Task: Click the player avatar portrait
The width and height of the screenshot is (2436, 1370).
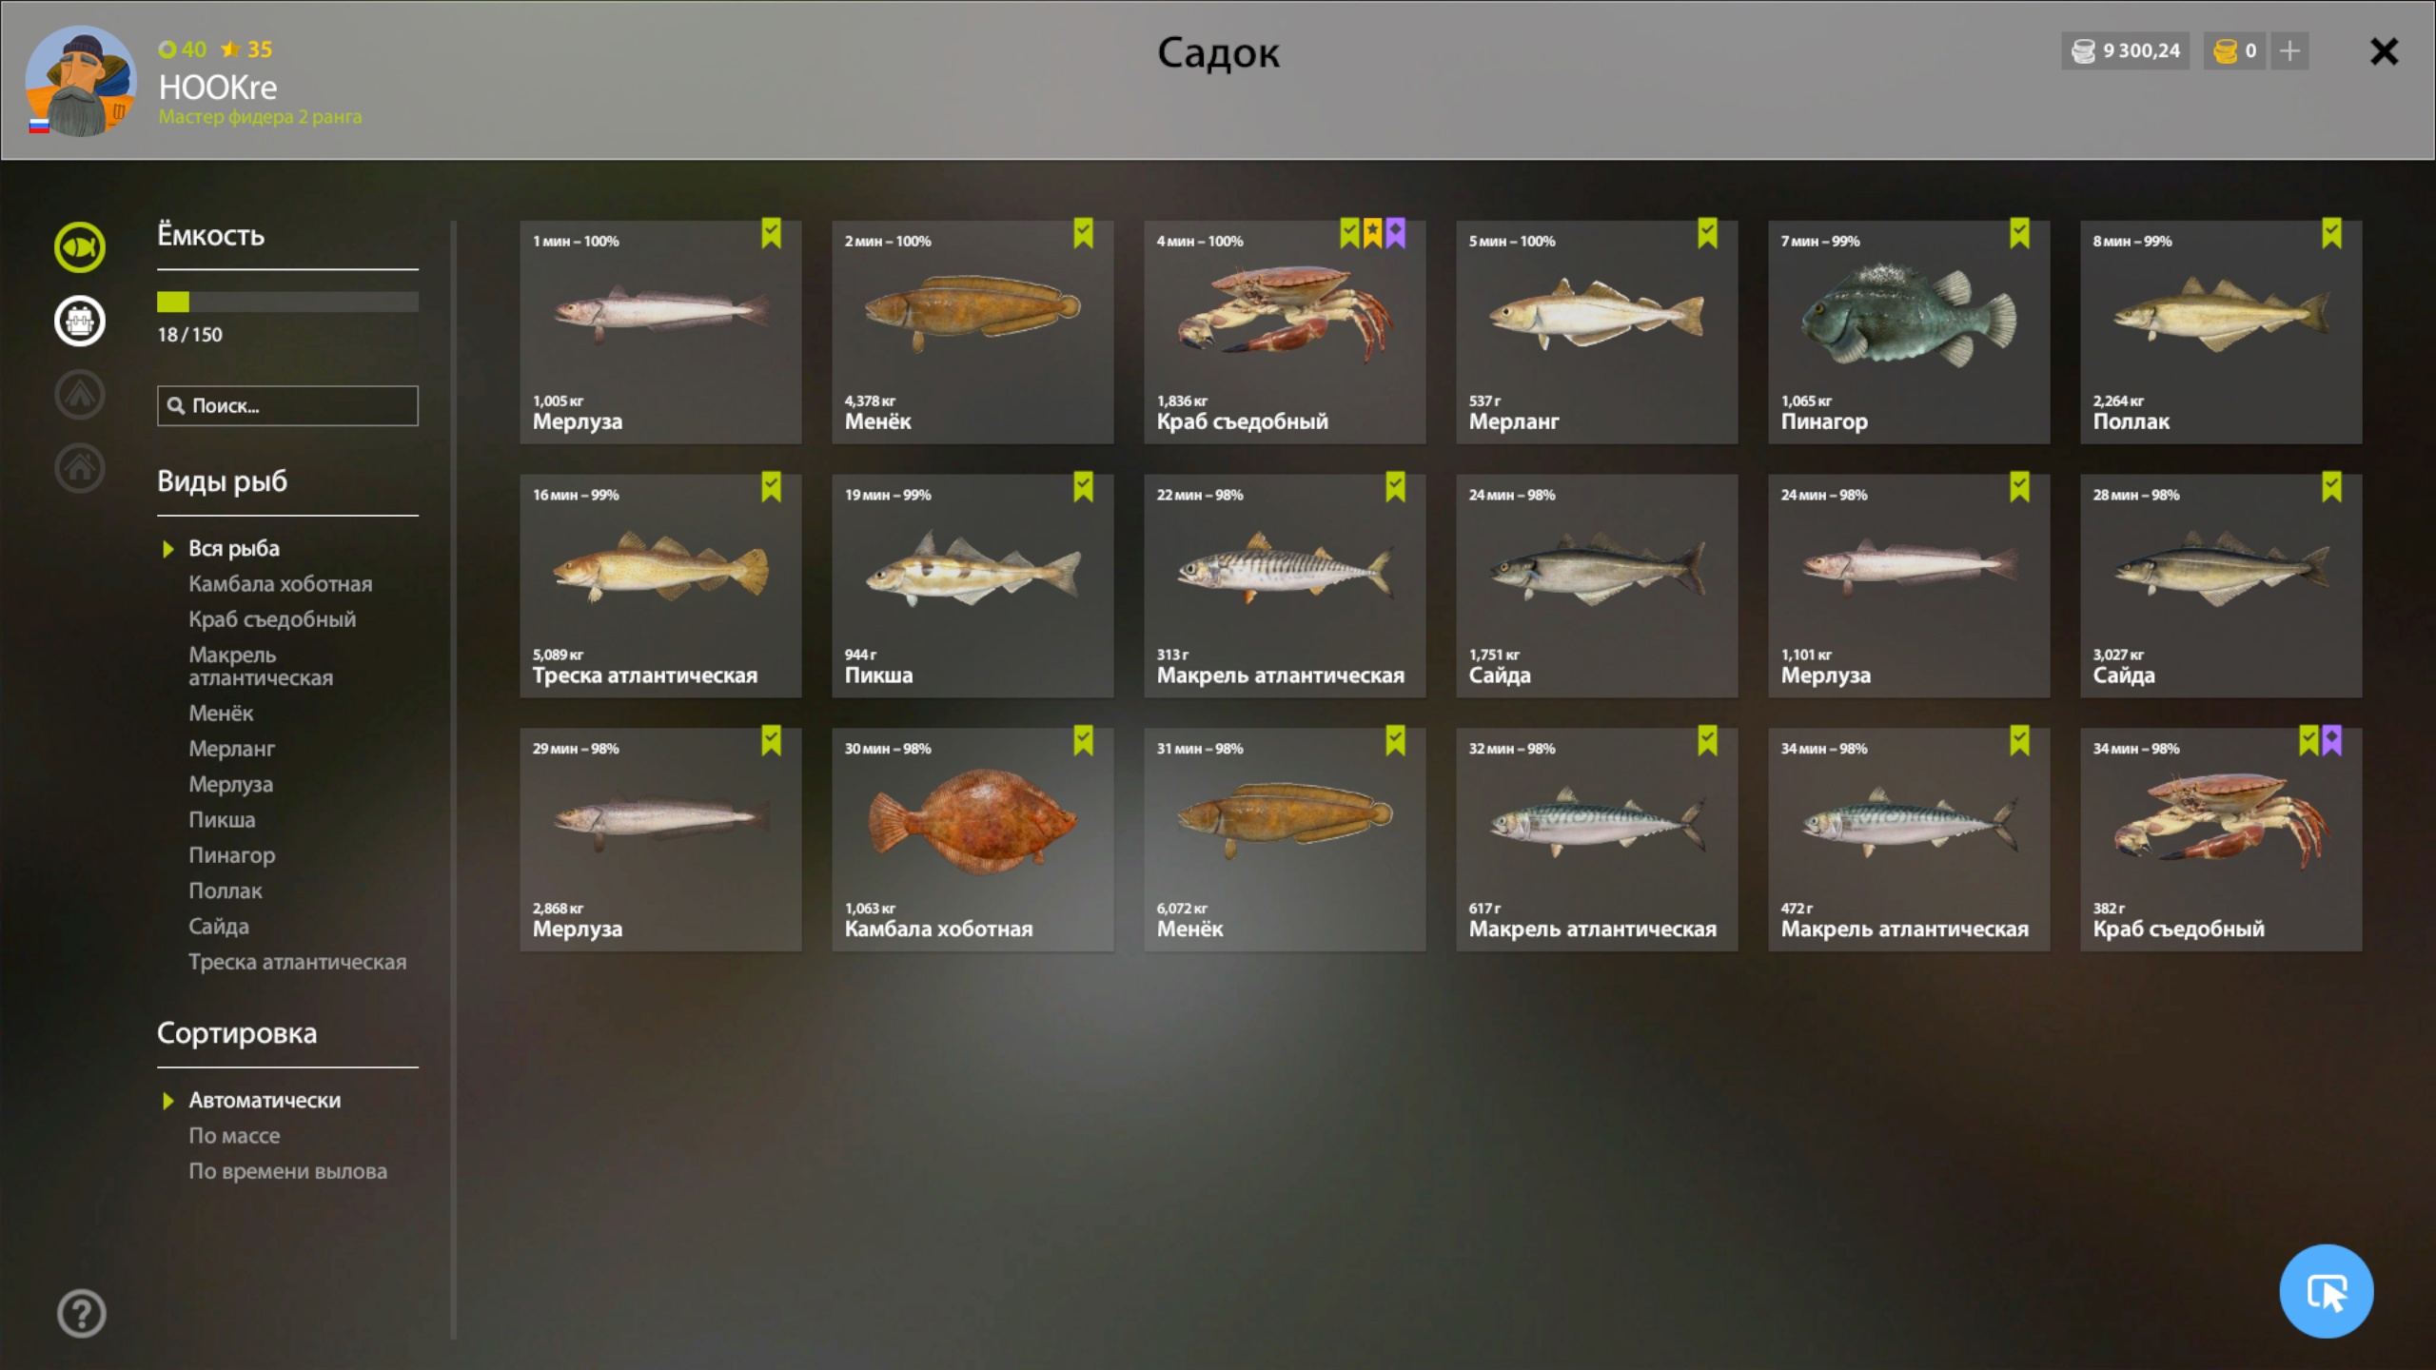Action: 81,81
